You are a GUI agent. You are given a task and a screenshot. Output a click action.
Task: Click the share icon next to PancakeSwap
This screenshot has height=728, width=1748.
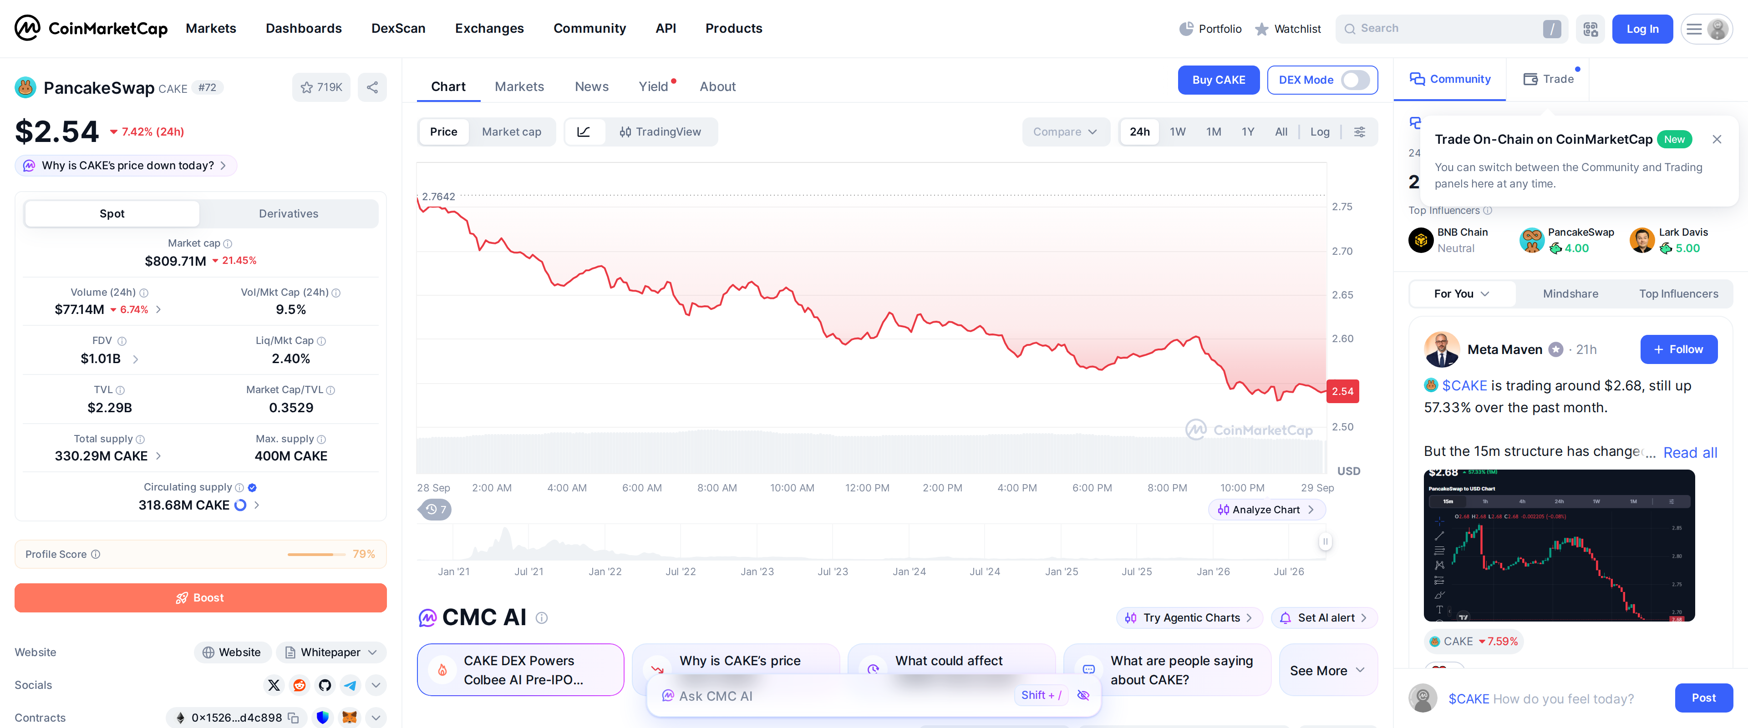[x=372, y=87]
